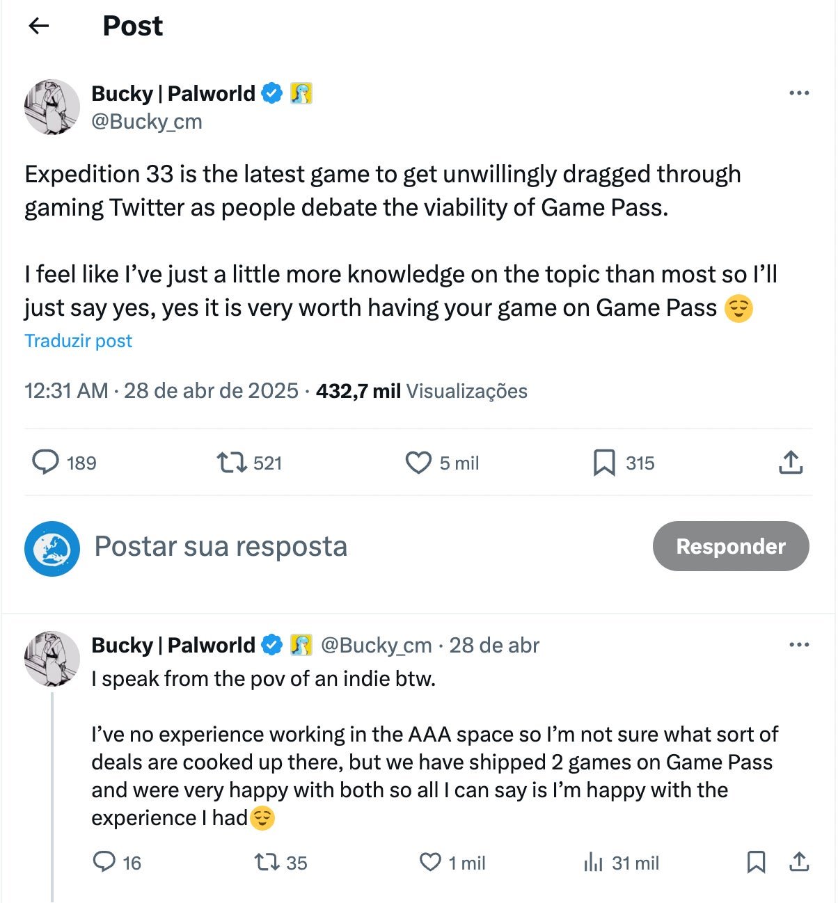Share the indie reply via share icon

pos(799,863)
